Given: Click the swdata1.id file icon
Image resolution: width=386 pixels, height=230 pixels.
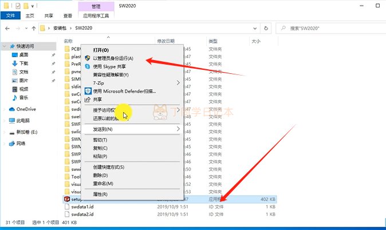Looking at the screenshot, I should point(67,206).
